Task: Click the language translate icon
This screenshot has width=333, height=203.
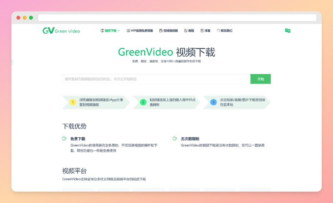Action: pos(288,31)
